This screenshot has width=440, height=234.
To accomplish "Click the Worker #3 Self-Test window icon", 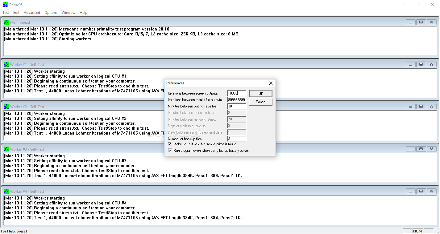I will (x=6, y=149).
